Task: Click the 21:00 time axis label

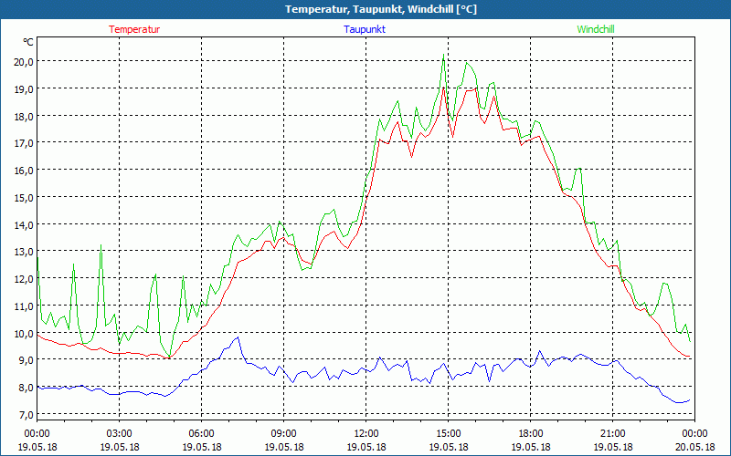Action: click(612, 434)
